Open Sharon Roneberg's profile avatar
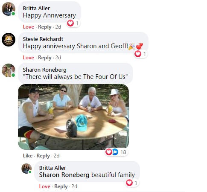This screenshot has width=207, height=192. coord(9,70)
